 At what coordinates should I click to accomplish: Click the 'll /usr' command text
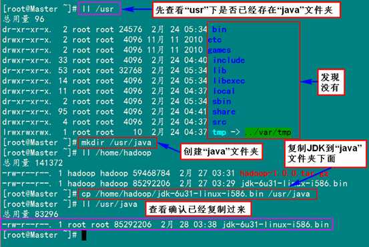97,9
